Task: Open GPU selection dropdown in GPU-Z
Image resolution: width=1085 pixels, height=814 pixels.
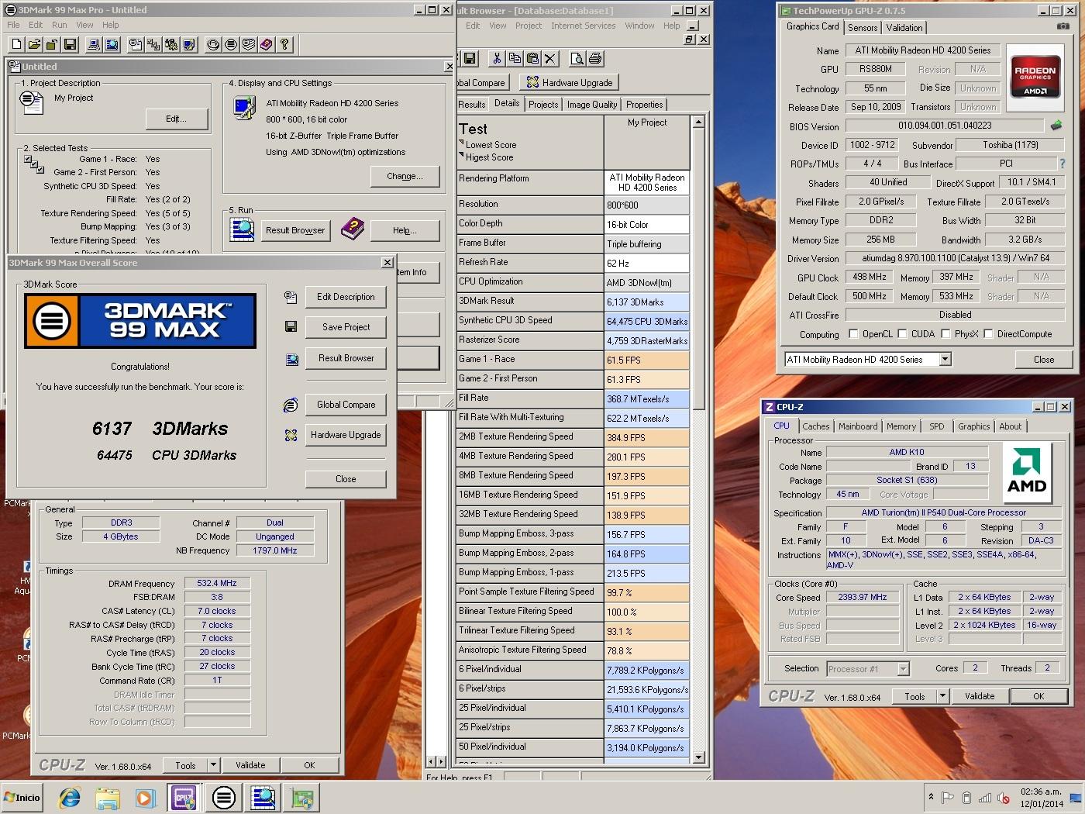Action: tap(945, 359)
